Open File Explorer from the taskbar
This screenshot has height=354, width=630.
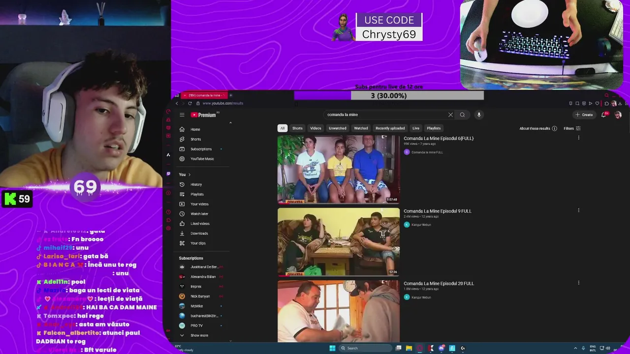pyautogui.click(x=409, y=348)
